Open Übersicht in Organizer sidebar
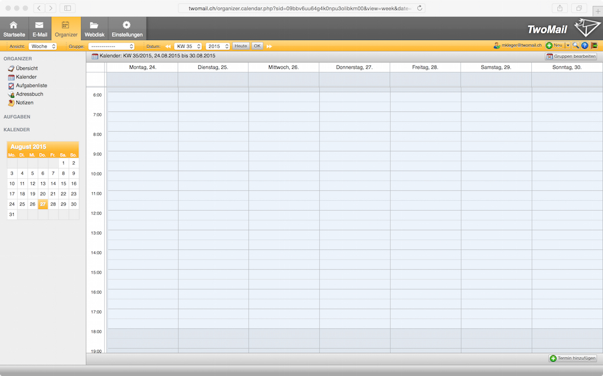This screenshot has height=376, width=603. point(26,68)
